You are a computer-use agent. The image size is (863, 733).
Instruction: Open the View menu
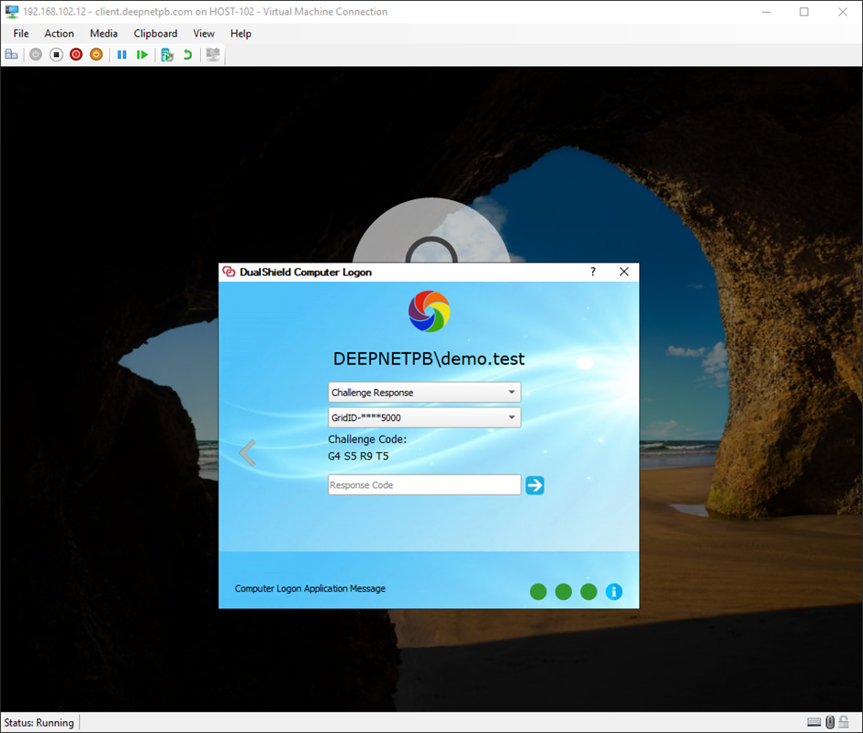click(204, 34)
